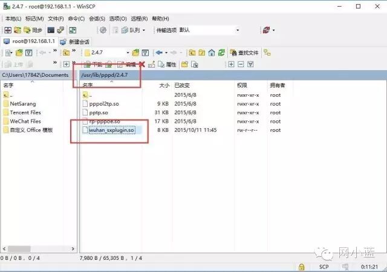Expand the dropdown beside the red session icon
Screen dimensions: 387x272
point(273,30)
